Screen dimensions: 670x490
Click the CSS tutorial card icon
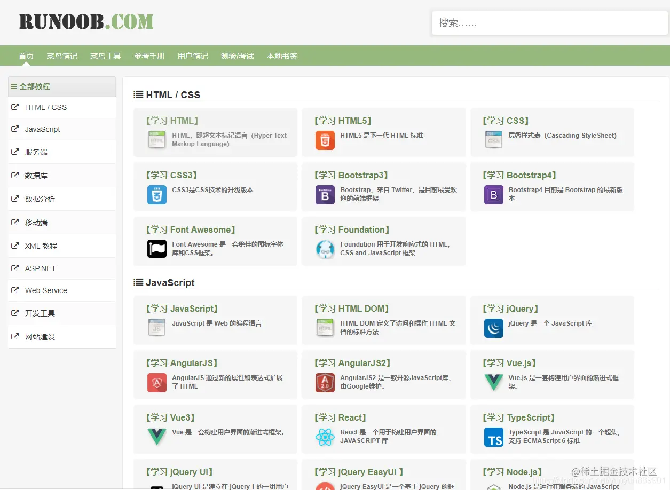click(493, 140)
